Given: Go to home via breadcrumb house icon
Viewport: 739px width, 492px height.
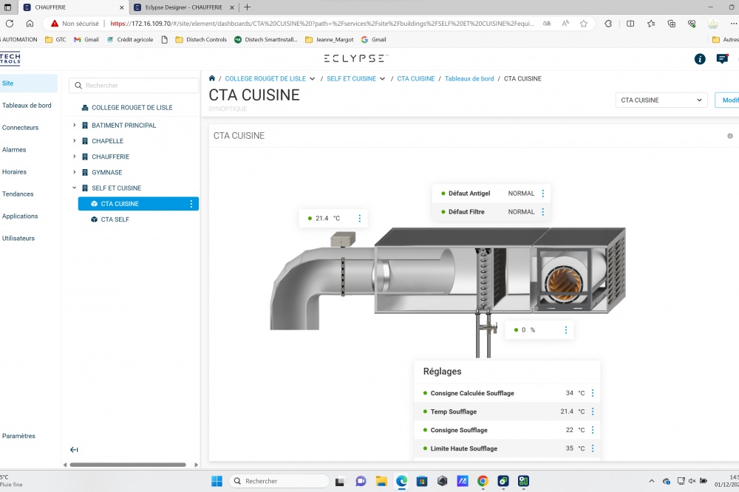Looking at the screenshot, I should (x=212, y=78).
